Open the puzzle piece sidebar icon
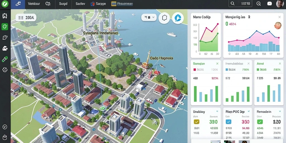This screenshot has height=143, width=286. 5,16
